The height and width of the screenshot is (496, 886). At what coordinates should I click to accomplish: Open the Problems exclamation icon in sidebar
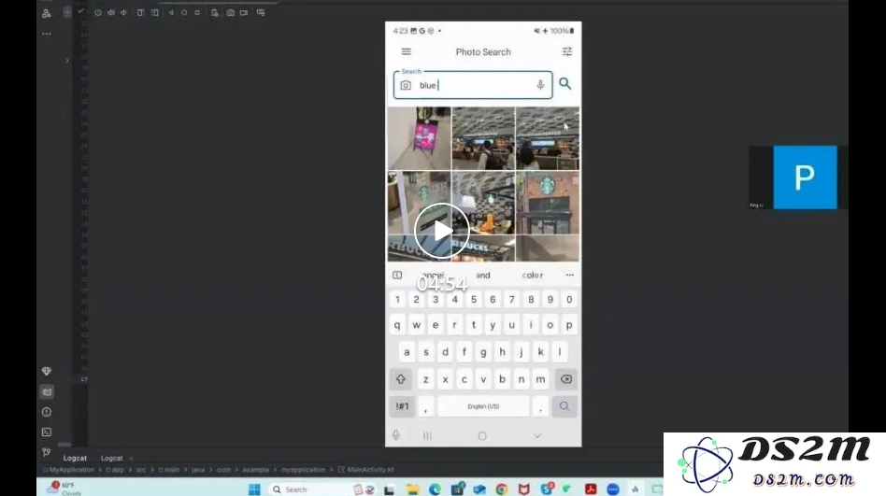tap(47, 412)
